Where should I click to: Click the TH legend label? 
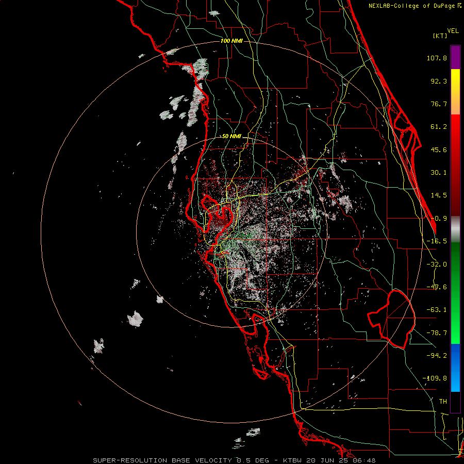point(443,401)
